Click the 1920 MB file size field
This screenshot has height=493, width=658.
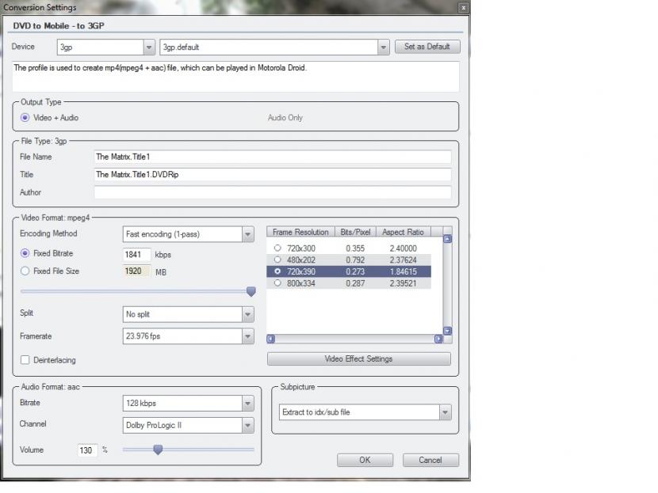(x=136, y=271)
